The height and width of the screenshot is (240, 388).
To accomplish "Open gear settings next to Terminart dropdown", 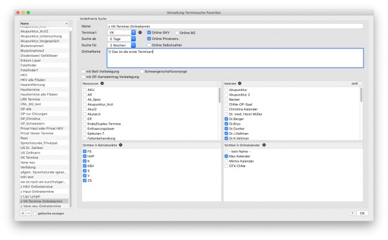I will [140, 32].
